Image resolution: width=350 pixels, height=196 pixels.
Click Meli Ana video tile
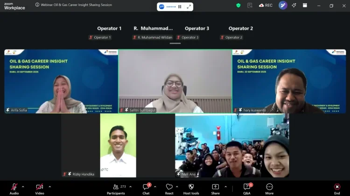tap(232, 145)
